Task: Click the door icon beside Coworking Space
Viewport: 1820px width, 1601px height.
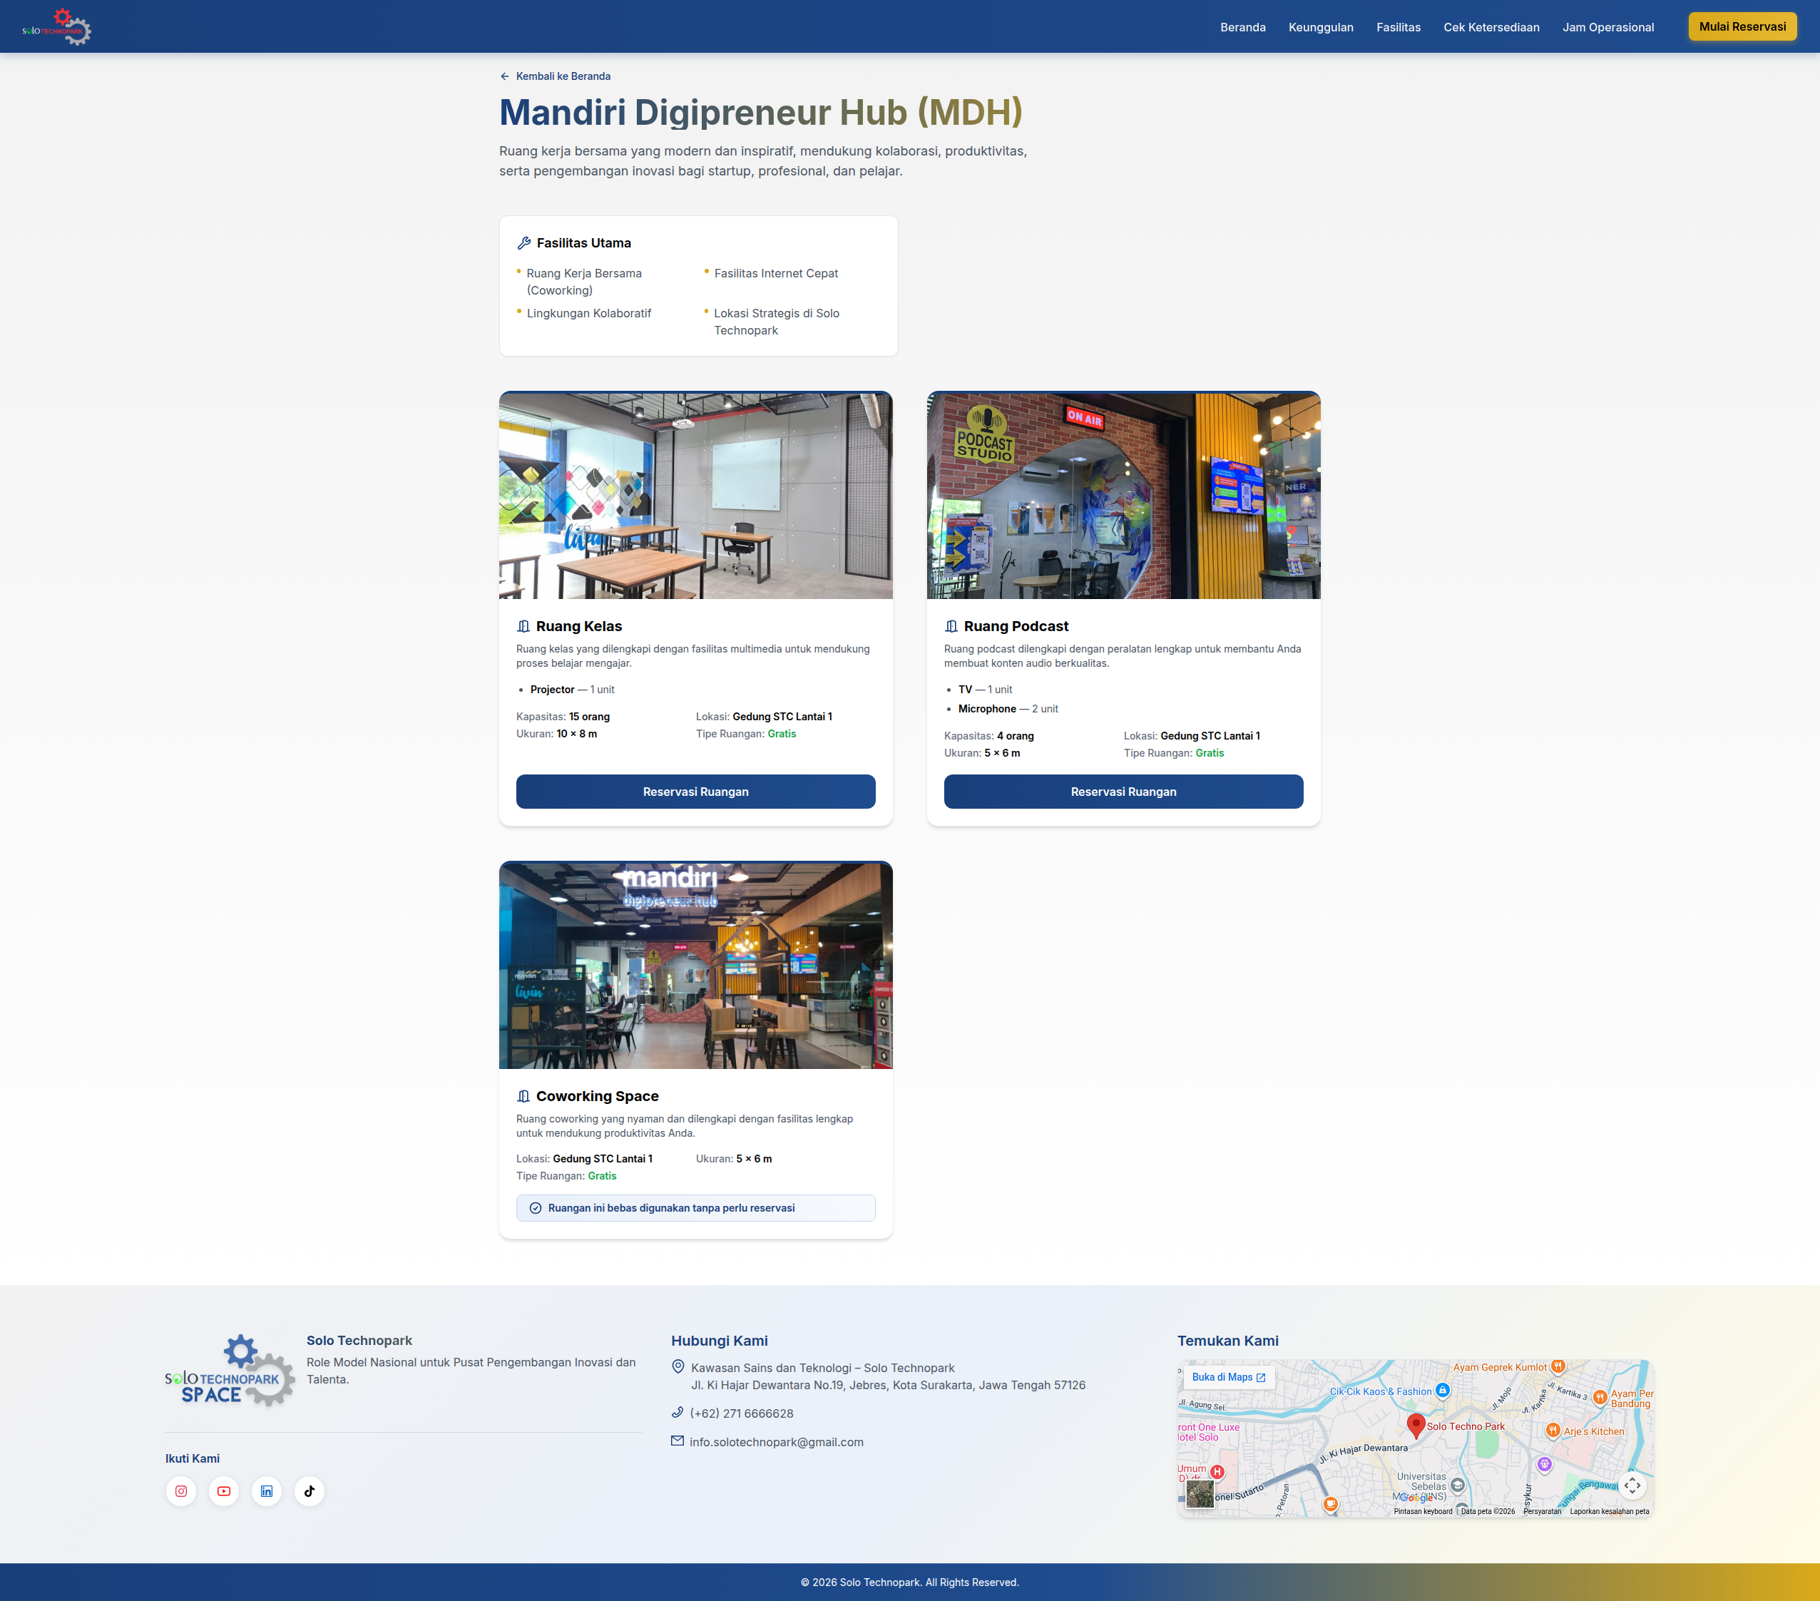Action: tap(523, 1096)
